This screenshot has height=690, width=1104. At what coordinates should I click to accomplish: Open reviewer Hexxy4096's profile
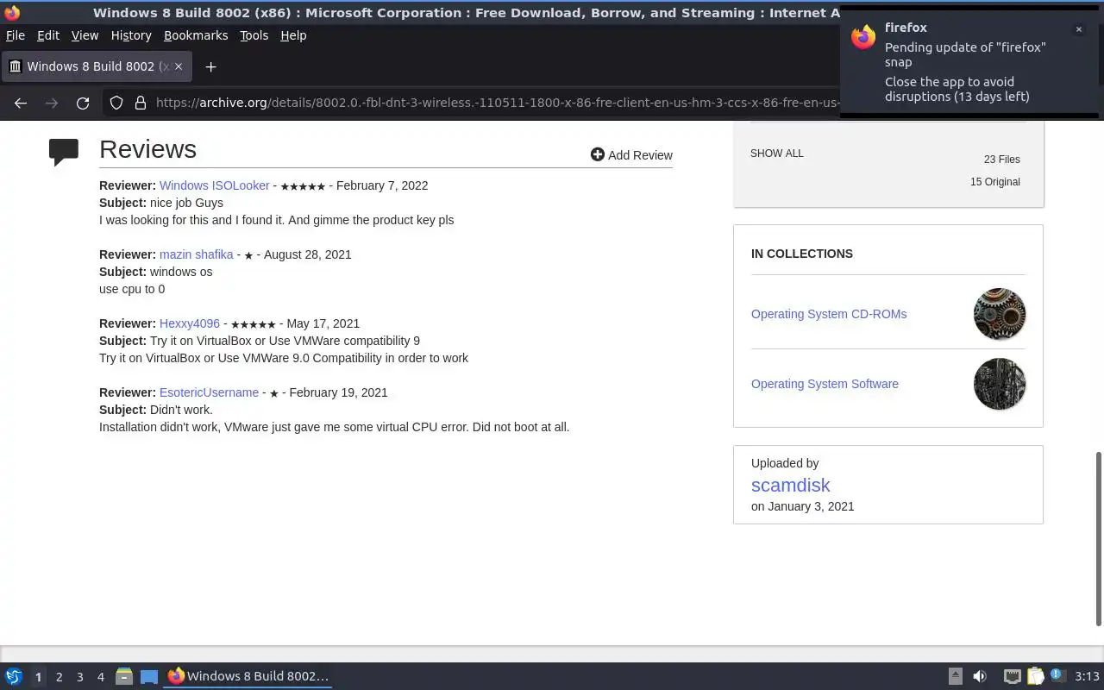coord(190,323)
